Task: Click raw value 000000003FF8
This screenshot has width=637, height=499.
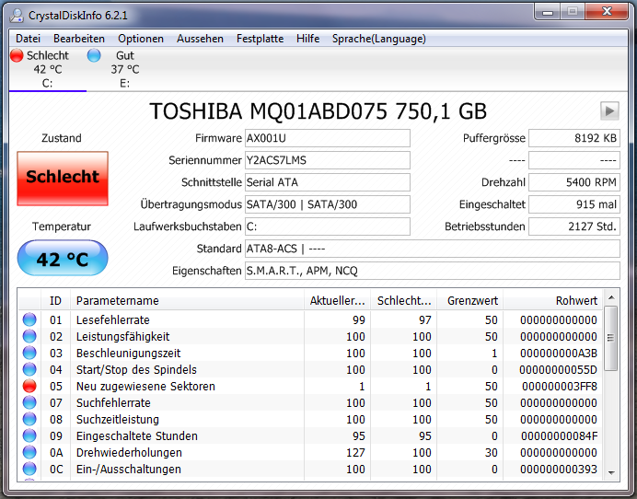Action: [560, 386]
